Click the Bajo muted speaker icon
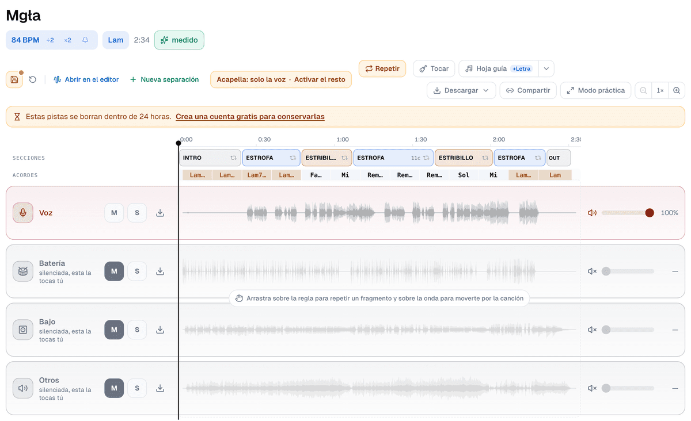The width and height of the screenshot is (691, 421). (x=592, y=330)
